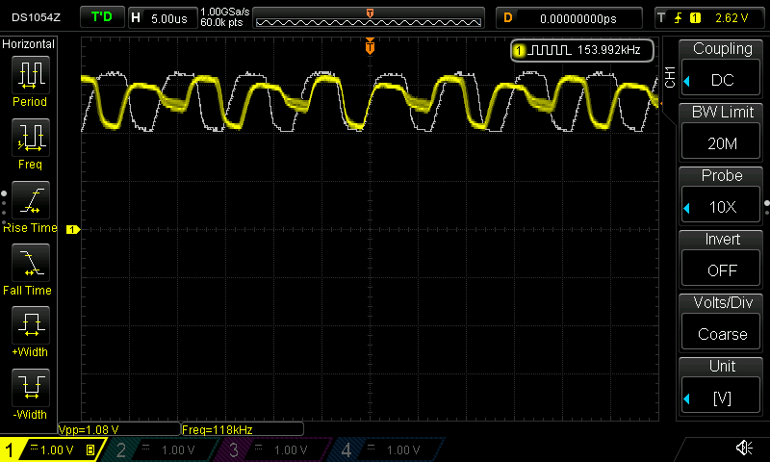Click the 153.992kHz counter value
This screenshot has height=462, width=770.
pos(609,50)
